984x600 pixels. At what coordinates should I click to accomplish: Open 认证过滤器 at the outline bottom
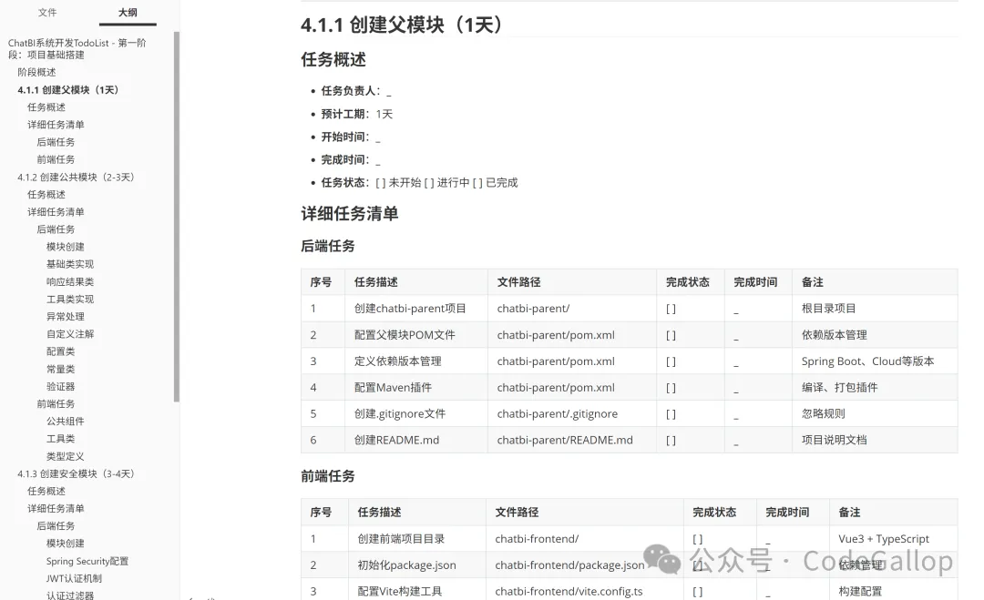(x=69, y=595)
